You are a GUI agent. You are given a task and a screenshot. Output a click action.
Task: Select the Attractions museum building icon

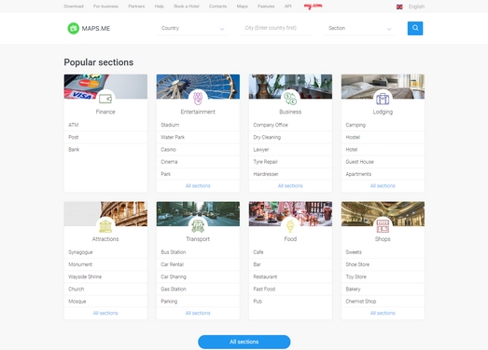coord(105,226)
